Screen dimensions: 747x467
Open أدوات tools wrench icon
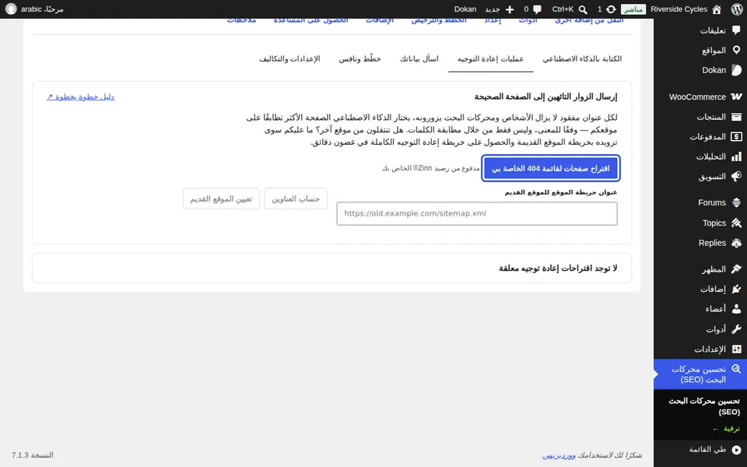pos(736,328)
